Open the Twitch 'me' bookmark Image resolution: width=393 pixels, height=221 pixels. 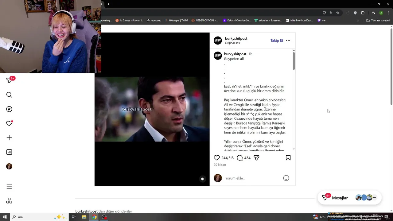click(x=321, y=21)
